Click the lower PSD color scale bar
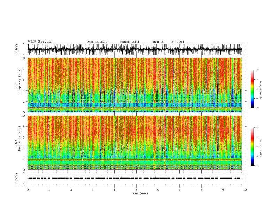This screenshot has width=276, height=213. pyautogui.click(x=252, y=147)
